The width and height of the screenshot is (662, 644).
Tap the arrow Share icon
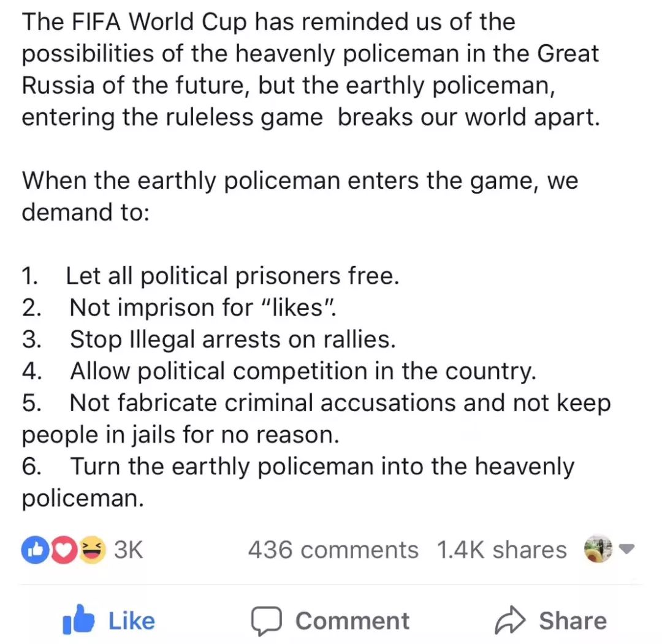pos(510,620)
